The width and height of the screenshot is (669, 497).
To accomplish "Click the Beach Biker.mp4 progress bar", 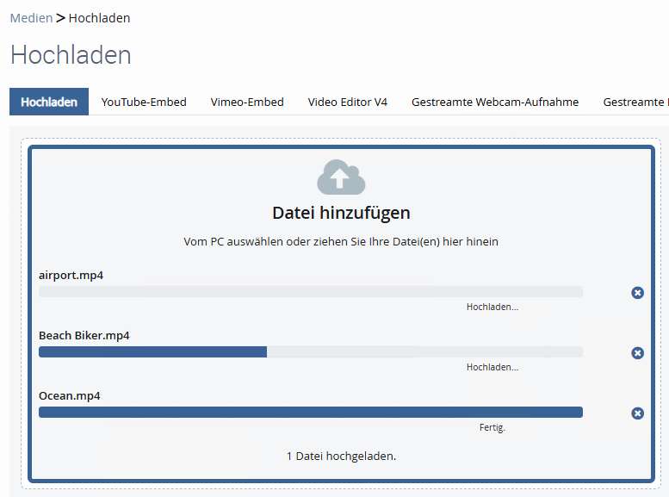I will [x=311, y=352].
